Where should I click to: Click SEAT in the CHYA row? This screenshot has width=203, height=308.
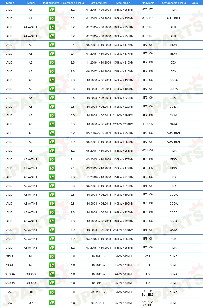[x=10, y=256]
